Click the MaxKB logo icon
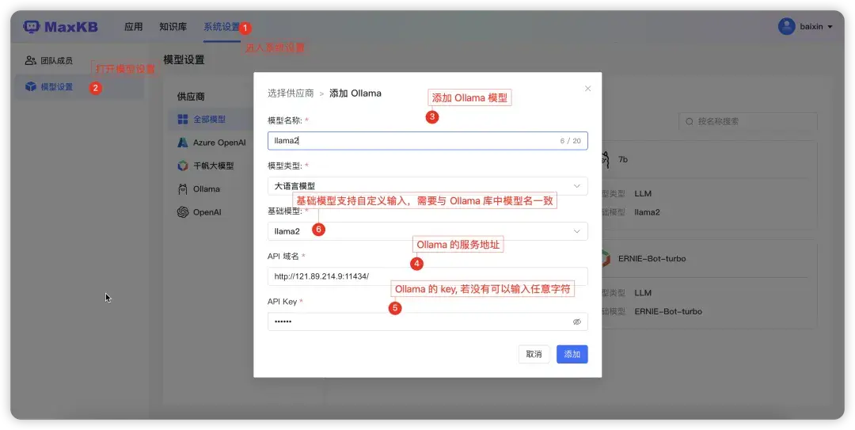This screenshot has height=430, width=855. coord(32,27)
